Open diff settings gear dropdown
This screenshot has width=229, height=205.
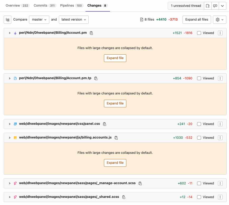click(220, 20)
